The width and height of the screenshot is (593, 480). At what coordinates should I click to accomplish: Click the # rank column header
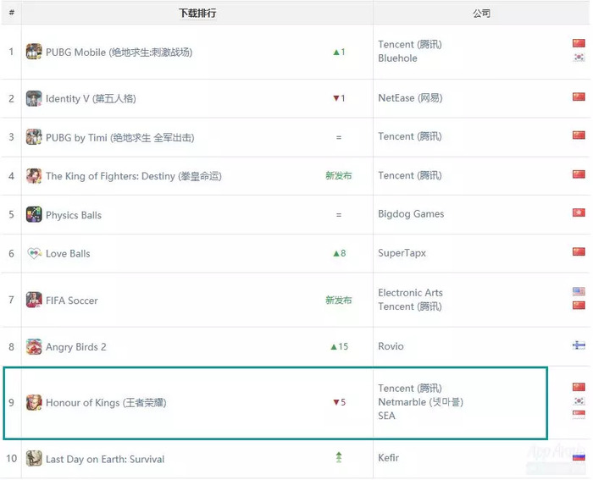pyautogui.click(x=11, y=13)
